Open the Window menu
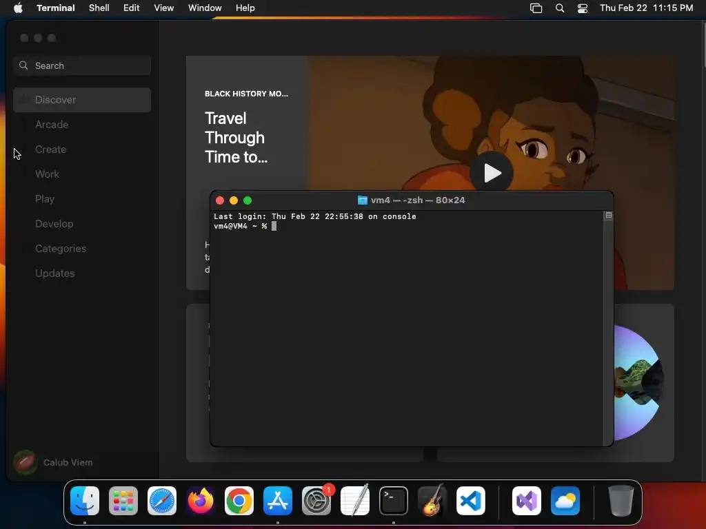Image resolution: width=706 pixels, height=529 pixels. 205,8
